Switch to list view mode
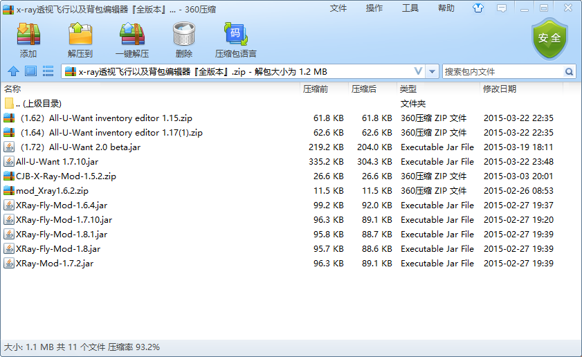Viewport: 582px width, 357px height. (48, 71)
